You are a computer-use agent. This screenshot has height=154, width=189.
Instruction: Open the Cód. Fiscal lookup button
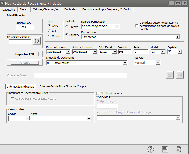pos(115,52)
